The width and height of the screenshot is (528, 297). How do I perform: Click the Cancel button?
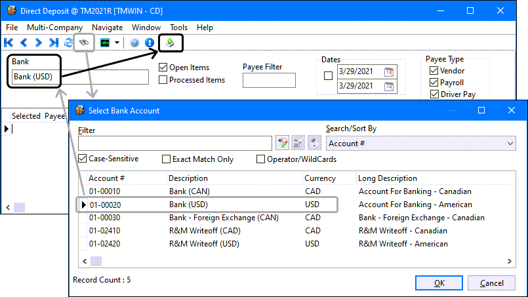click(x=492, y=283)
